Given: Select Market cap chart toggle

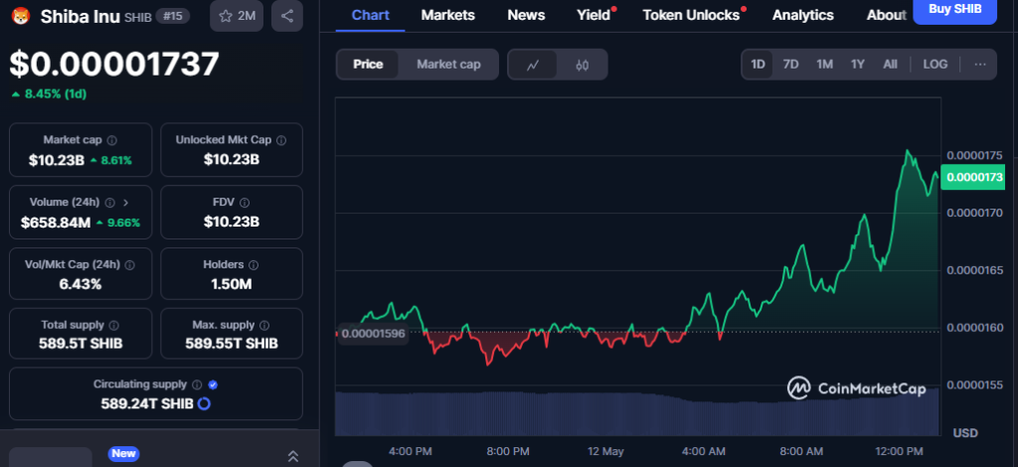Looking at the screenshot, I should [x=448, y=65].
